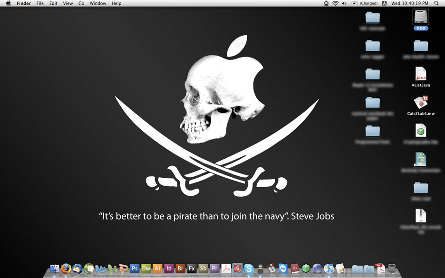445x278 pixels.
Task: Select the green cube file on desktop
Action: (421, 131)
